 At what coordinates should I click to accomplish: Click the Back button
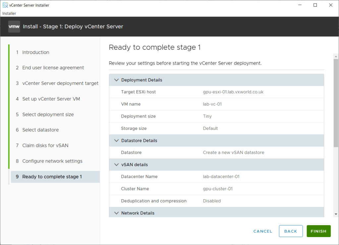[x=291, y=231]
